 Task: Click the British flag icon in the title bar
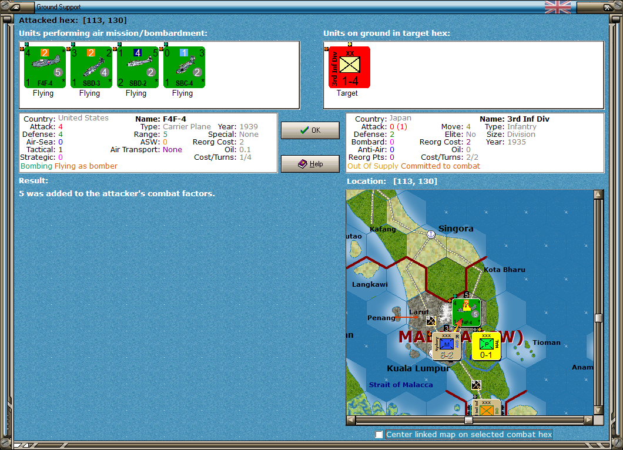[557, 7]
